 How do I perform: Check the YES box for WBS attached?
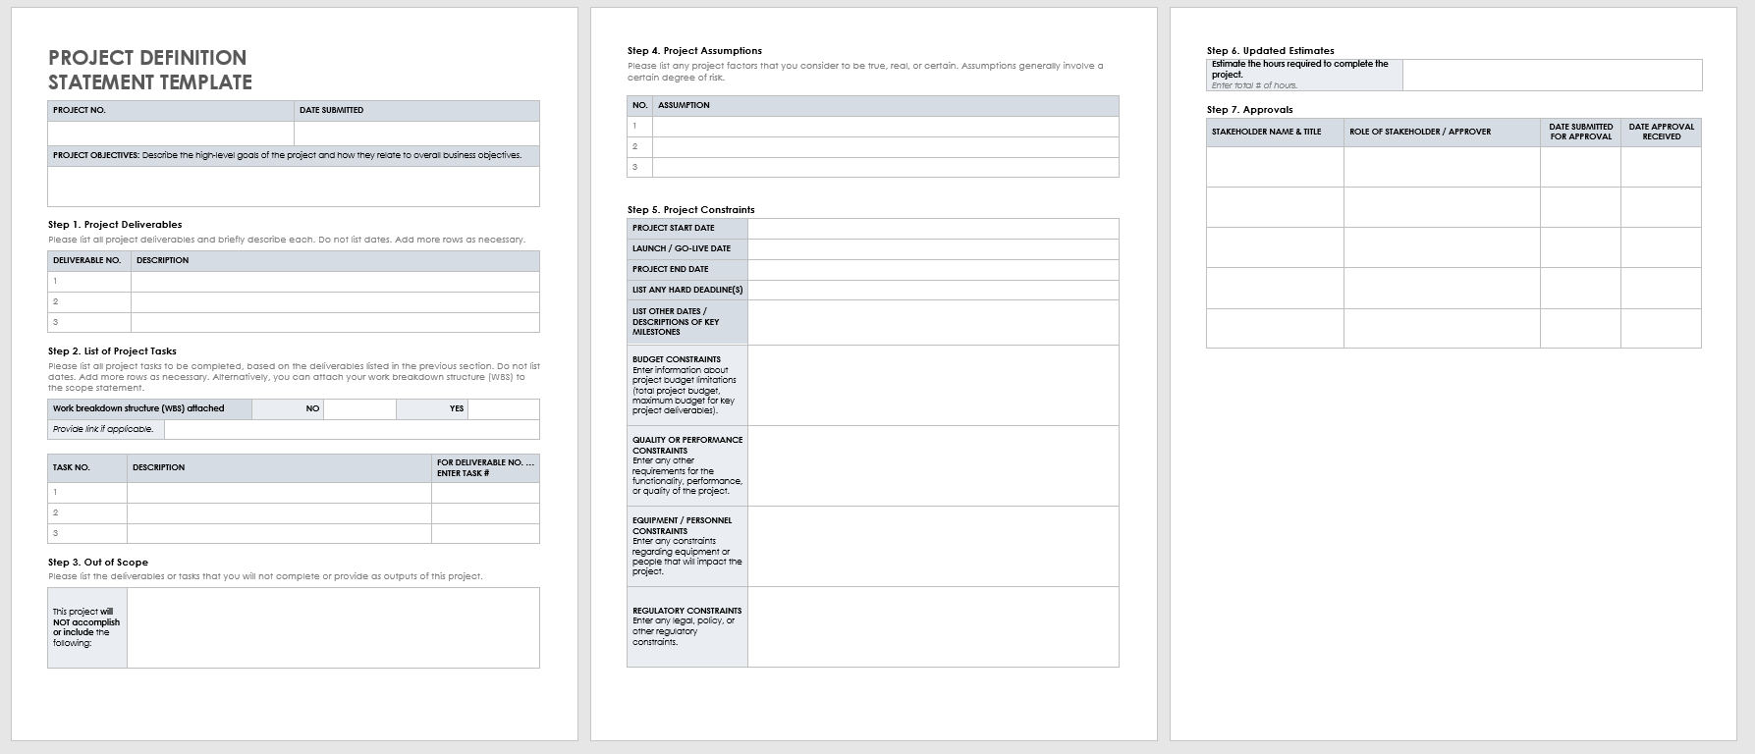coord(503,409)
